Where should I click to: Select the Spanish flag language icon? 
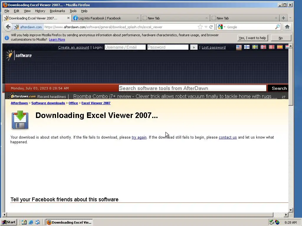pyautogui.click(x=280, y=47)
